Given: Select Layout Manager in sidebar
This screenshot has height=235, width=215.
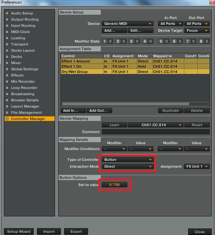Looking at the screenshot, I should pos(25,107).
